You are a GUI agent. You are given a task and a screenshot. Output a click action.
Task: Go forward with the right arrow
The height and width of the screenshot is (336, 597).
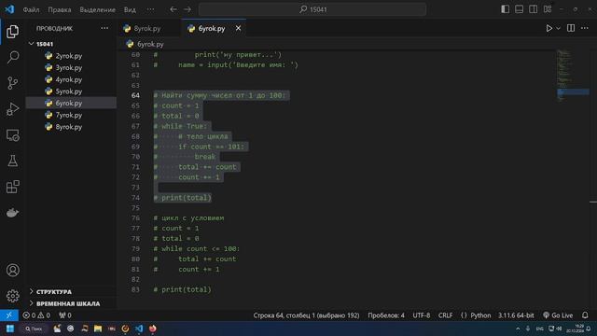pos(187,9)
